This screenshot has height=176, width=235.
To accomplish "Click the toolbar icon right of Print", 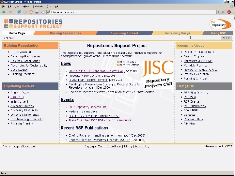I will point(43,12).
